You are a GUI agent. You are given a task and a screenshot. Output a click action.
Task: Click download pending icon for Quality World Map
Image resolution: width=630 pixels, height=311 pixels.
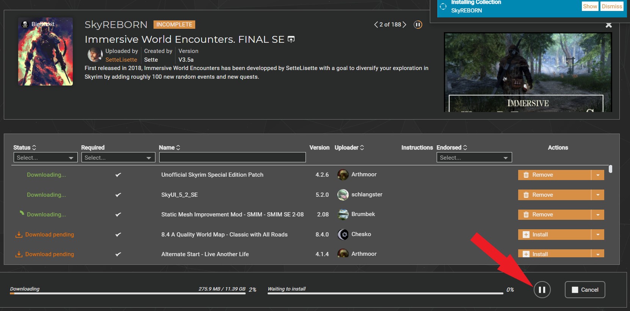(19, 235)
